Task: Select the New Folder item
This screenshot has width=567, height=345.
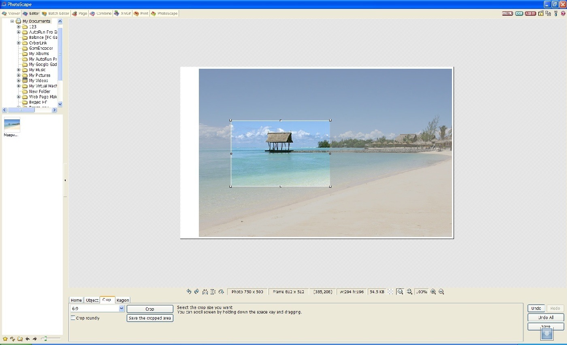Action: point(40,91)
